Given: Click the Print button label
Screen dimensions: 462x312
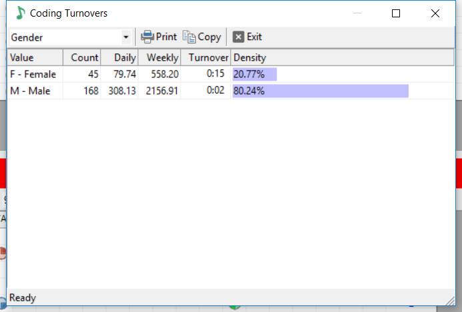Looking at the screenshot, I should [166, 37].
